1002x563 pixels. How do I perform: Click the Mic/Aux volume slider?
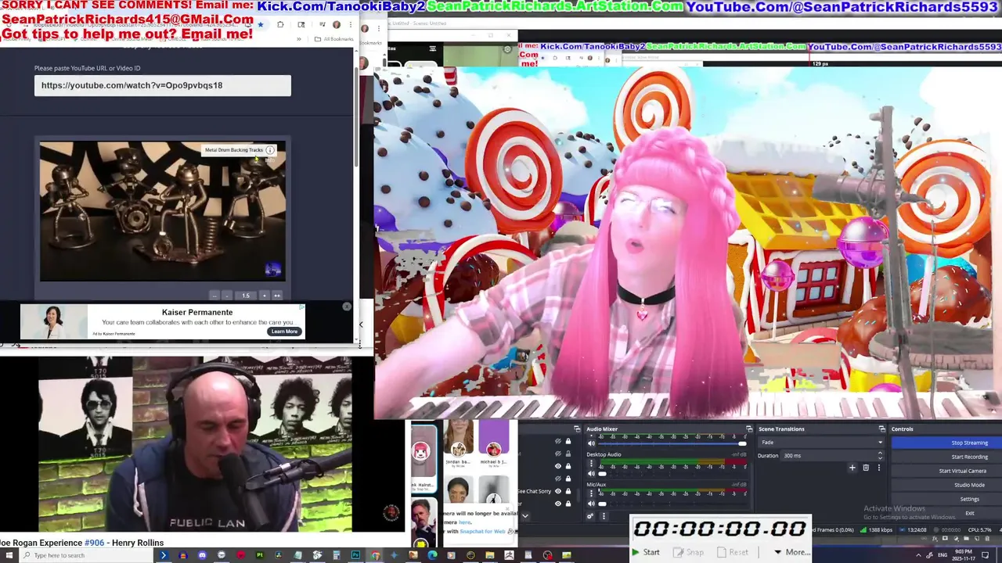coord(672,504)
